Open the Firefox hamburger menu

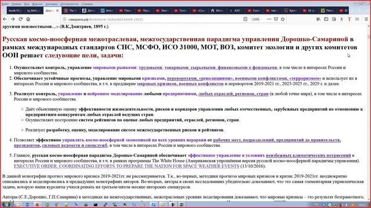pos(366,19)
